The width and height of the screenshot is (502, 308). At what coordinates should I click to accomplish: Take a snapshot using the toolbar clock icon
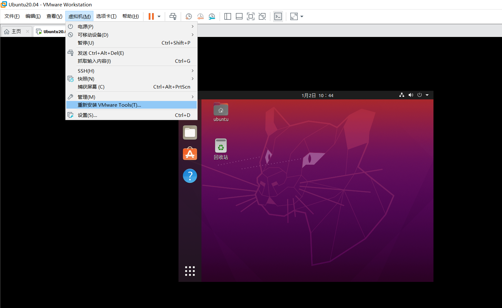tap(189, 17)
